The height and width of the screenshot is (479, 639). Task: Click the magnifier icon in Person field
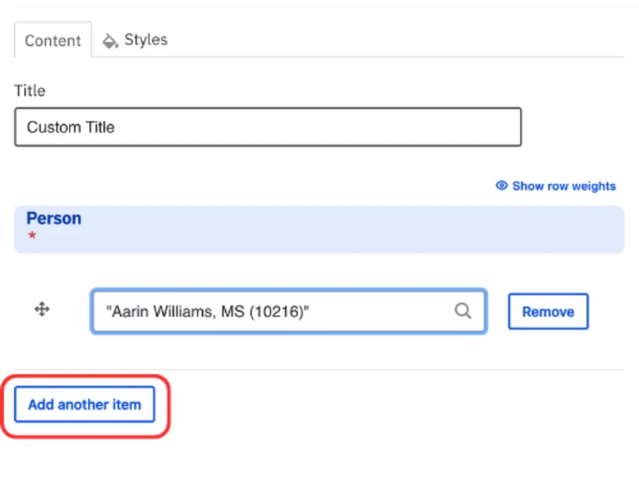point(463,311)
